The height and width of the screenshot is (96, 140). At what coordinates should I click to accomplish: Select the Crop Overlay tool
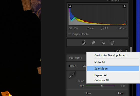[84, 43]
